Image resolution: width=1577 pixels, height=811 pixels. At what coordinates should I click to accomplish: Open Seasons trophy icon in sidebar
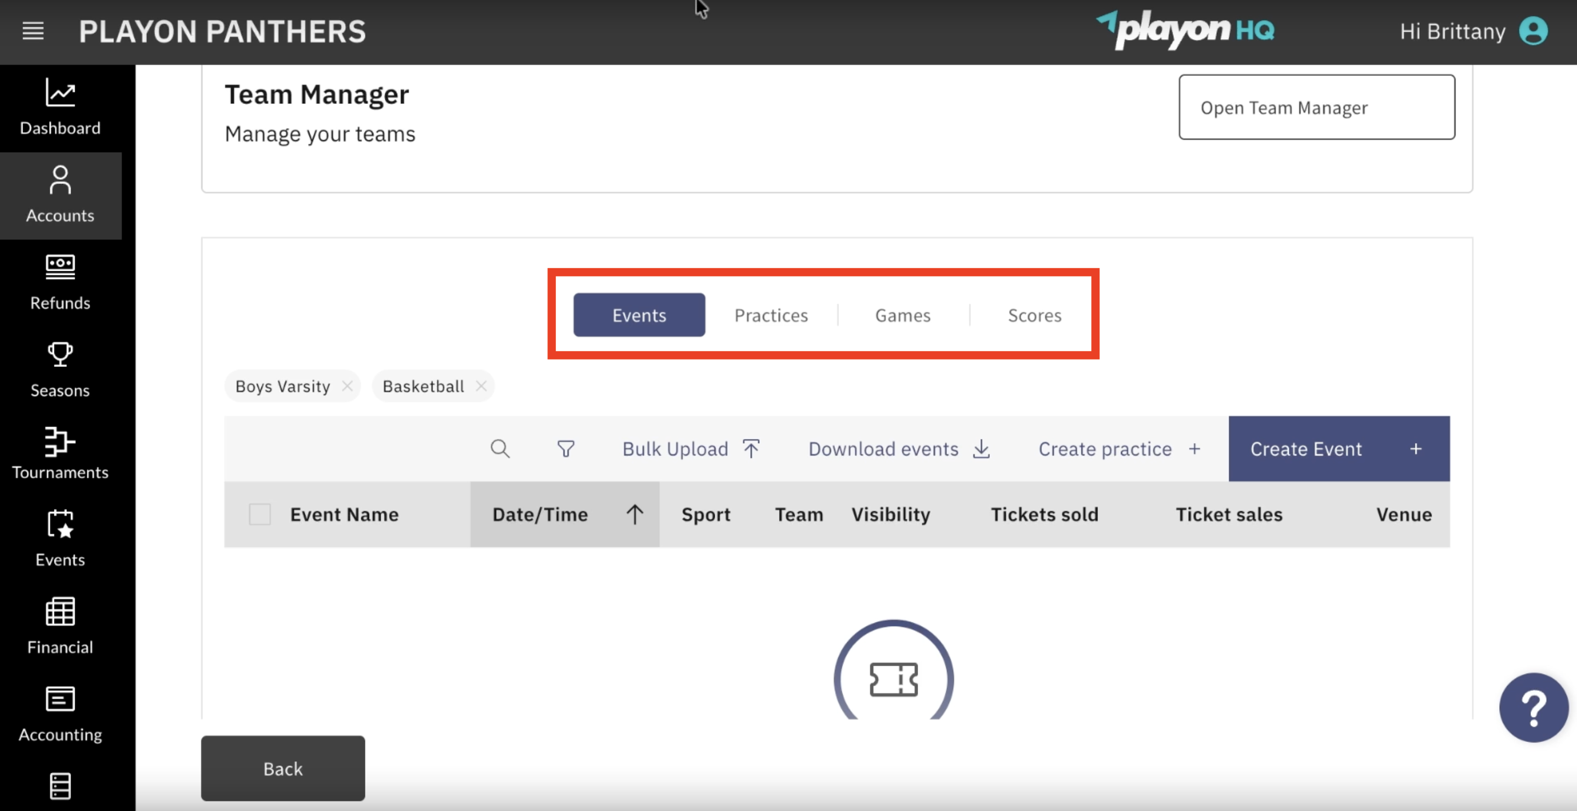60,354
